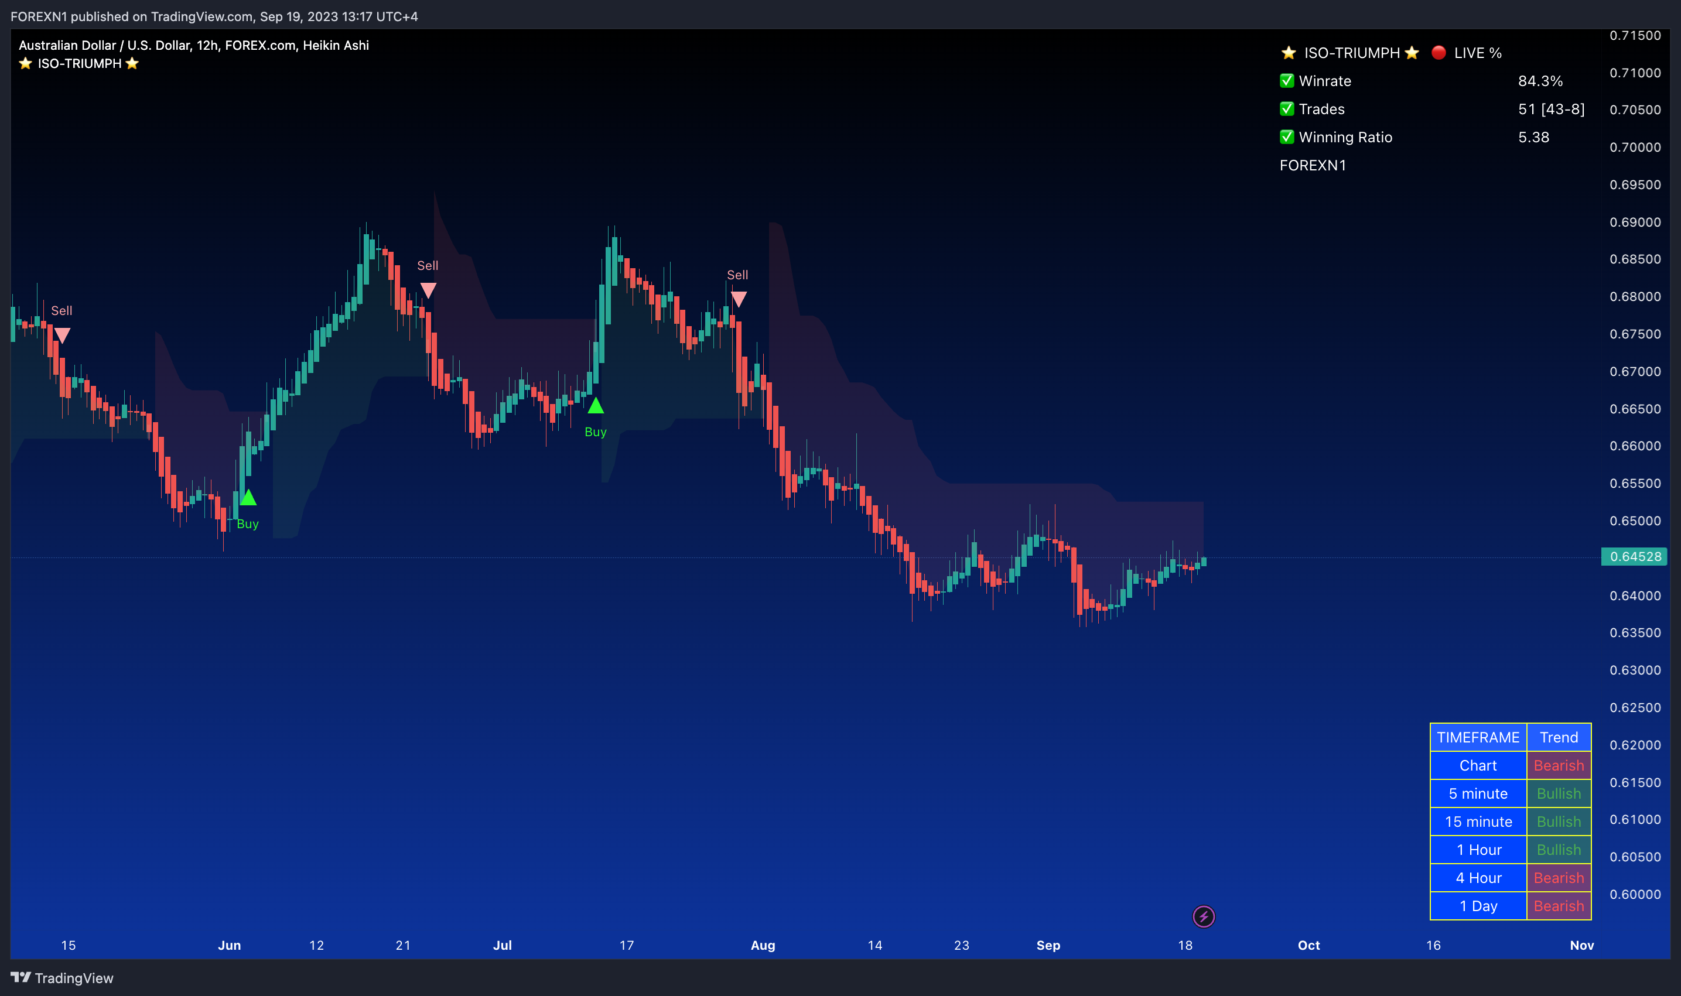This screenshot has width=1681, height=996.
Task: Click the Trades value 51 [43-8]
Action: [1552, 109]
